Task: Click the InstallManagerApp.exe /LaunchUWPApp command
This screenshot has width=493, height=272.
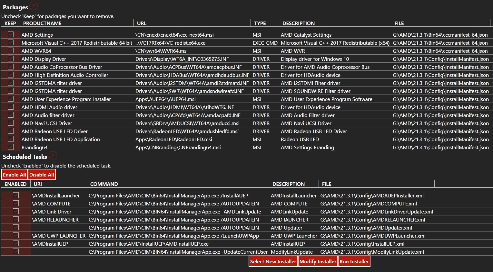Action: click(x=174, y=236)
